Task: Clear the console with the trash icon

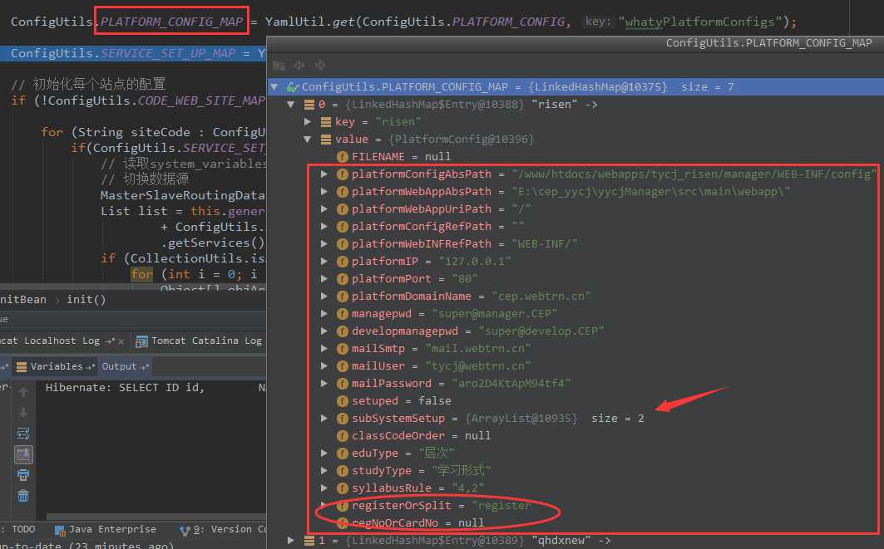Action: (x=23, y=496)
